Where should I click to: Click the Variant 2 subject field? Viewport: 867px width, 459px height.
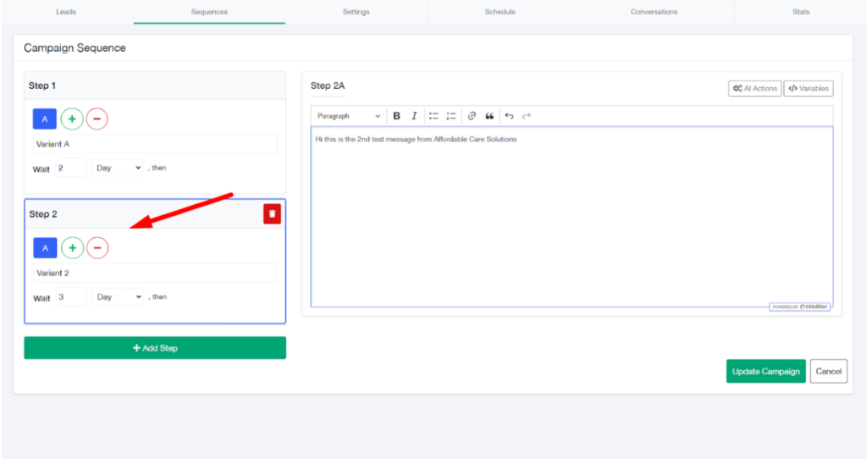tap(155, 273)
